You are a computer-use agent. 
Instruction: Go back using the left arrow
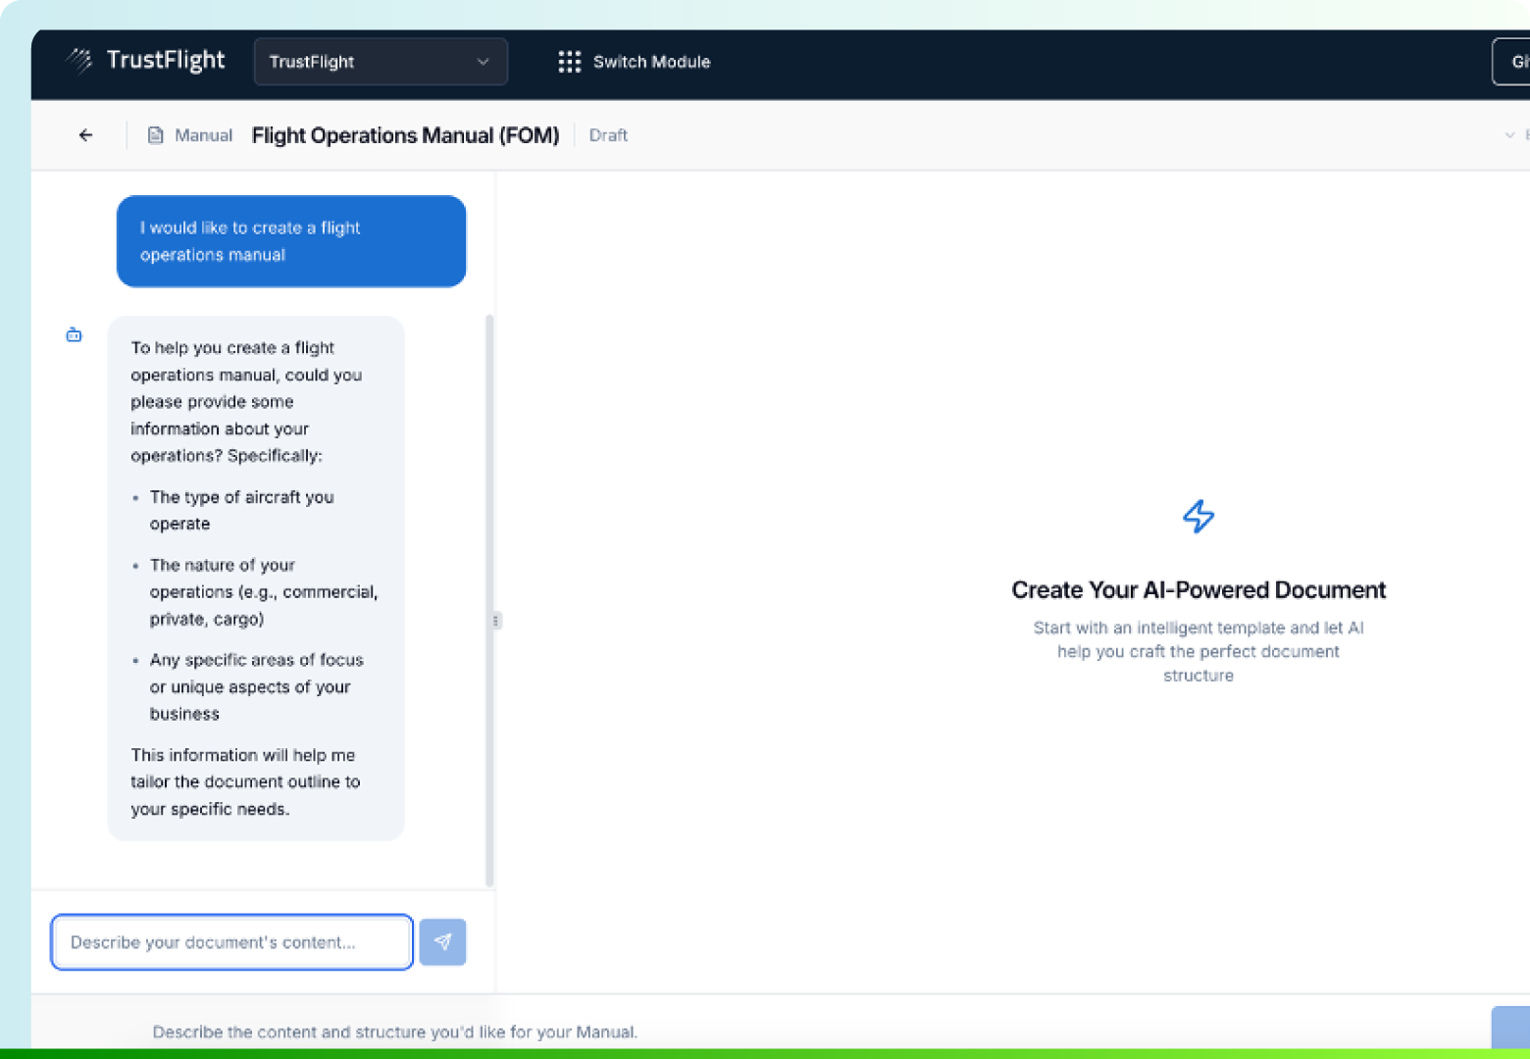tap(86, 135)
